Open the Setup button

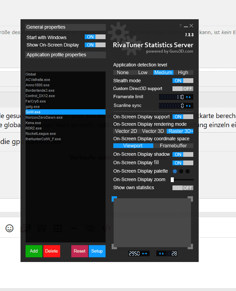point(97,251)
